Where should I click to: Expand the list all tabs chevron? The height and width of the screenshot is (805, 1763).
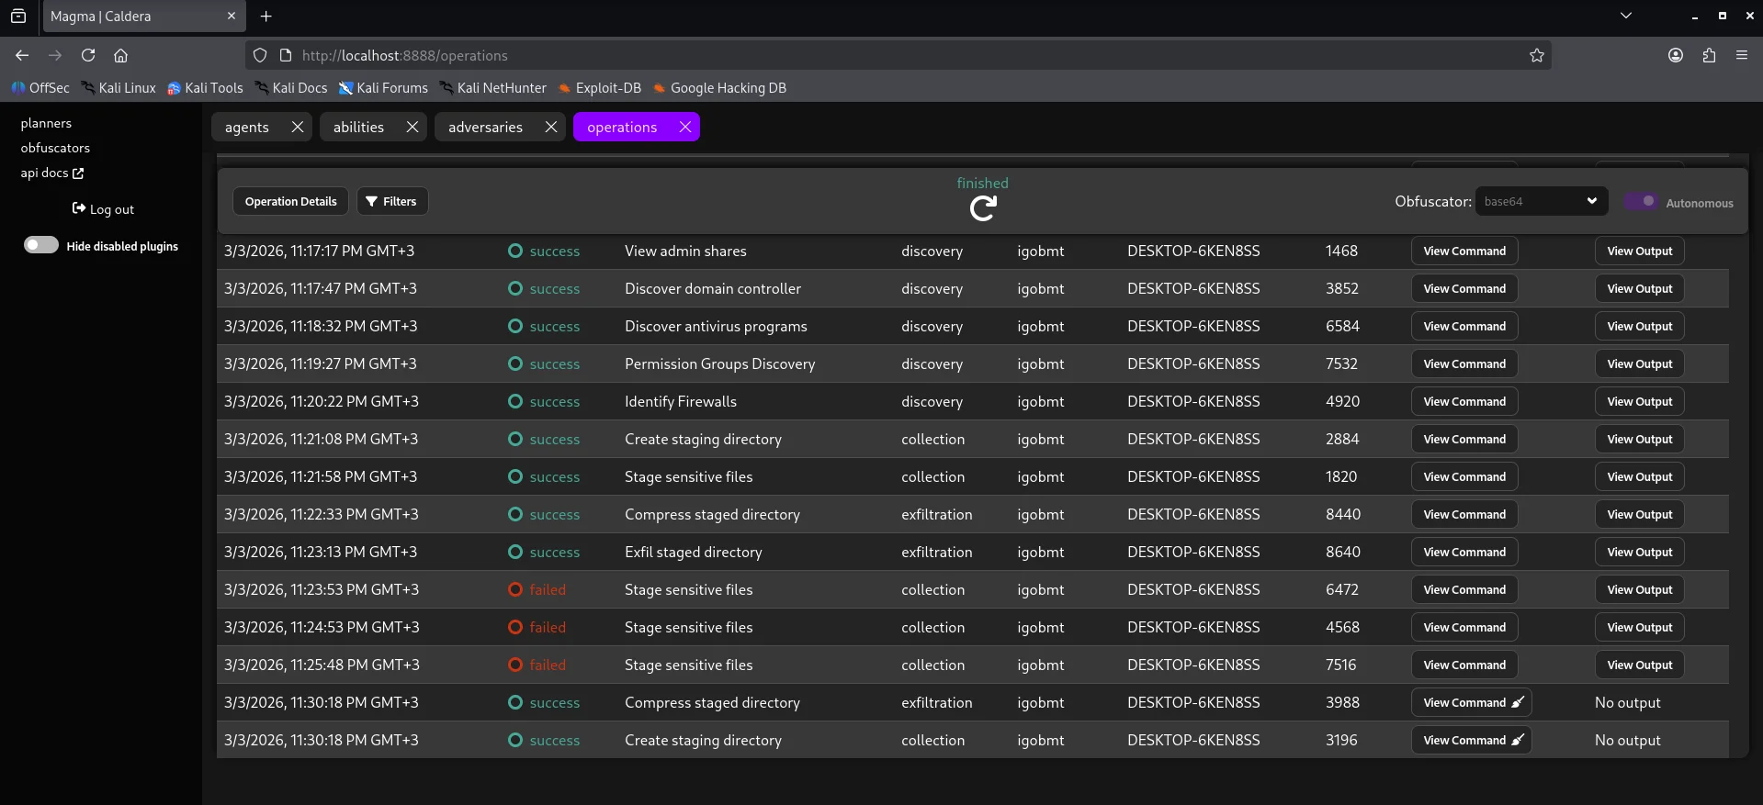1626,16
